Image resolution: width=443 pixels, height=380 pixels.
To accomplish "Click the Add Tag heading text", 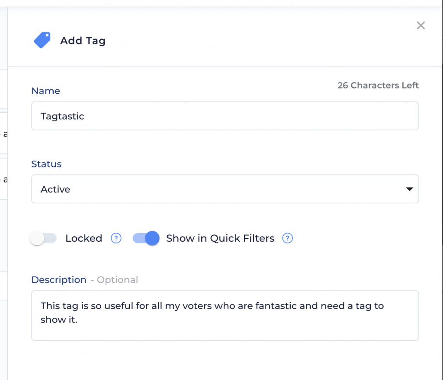I will pyautogui.click(x=83, y=41).
